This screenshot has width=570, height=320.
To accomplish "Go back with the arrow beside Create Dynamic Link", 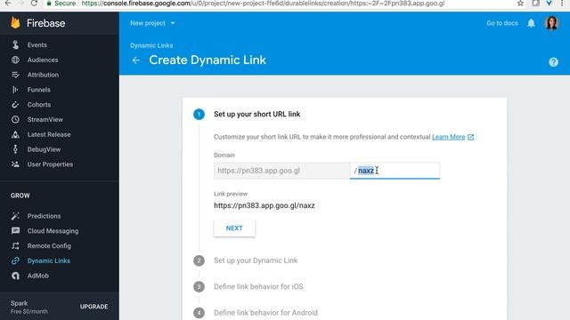I will [136, 60].
